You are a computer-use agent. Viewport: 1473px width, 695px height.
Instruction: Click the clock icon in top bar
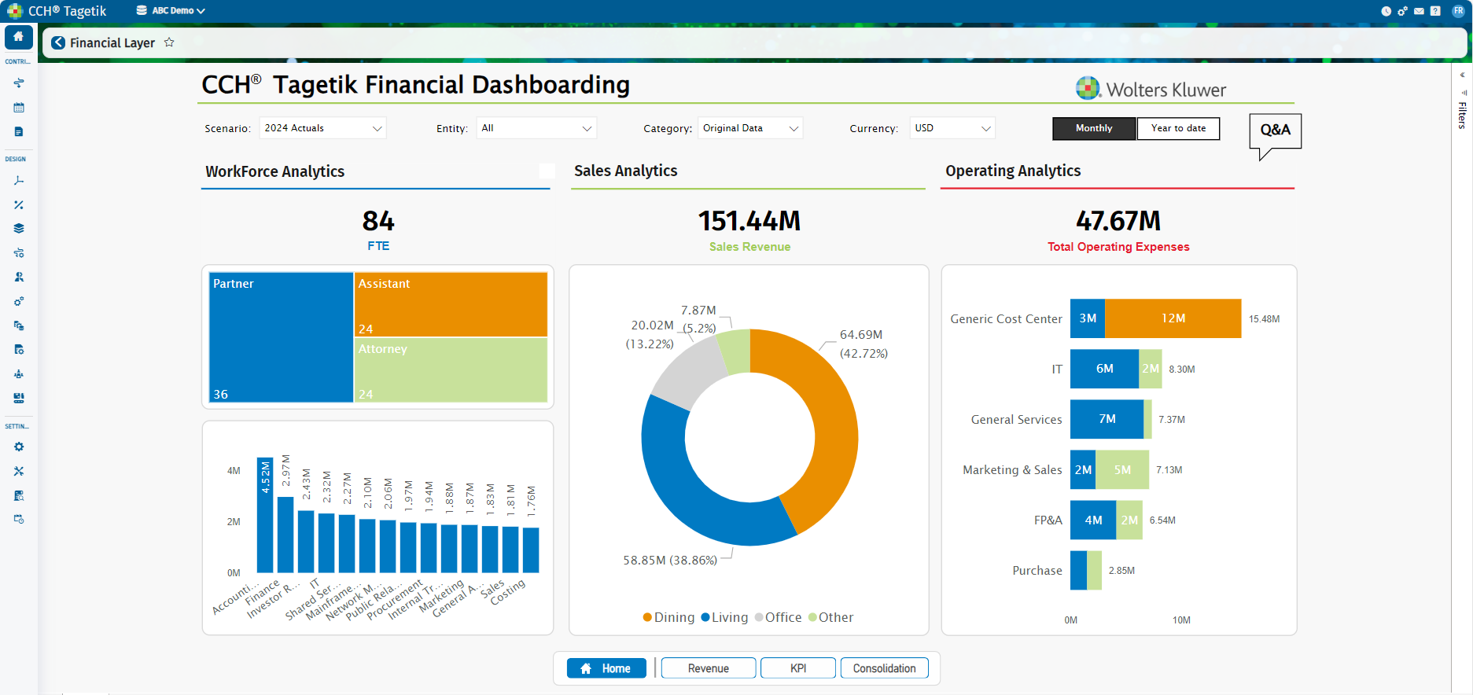1386,11
